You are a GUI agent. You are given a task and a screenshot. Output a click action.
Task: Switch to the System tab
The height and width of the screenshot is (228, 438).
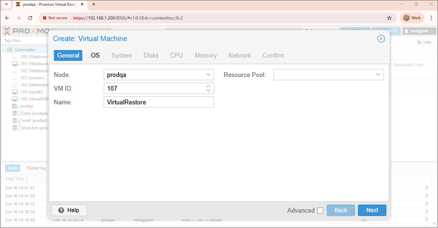[x=122, y=55]
